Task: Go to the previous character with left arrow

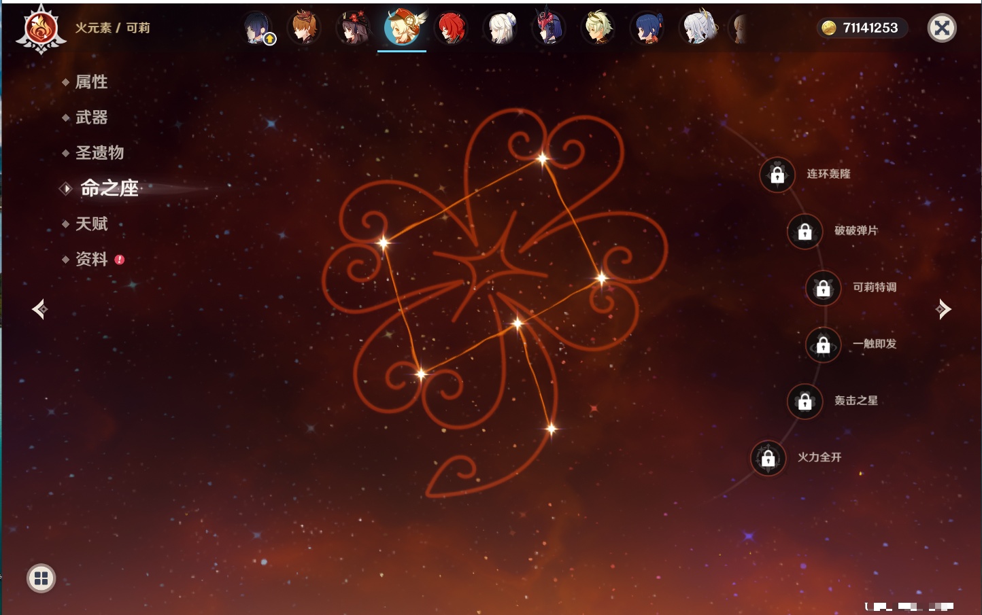Action: pos(39,309)
